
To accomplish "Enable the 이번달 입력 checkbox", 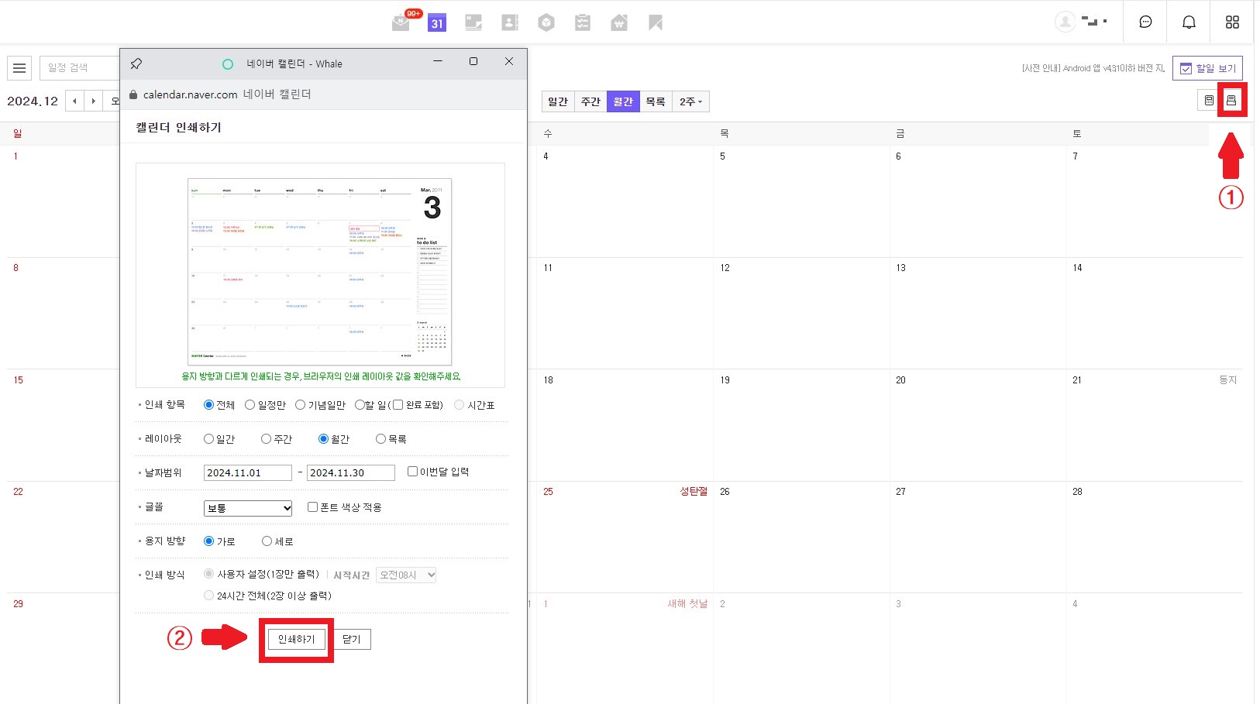I will [x=412, y=471].
